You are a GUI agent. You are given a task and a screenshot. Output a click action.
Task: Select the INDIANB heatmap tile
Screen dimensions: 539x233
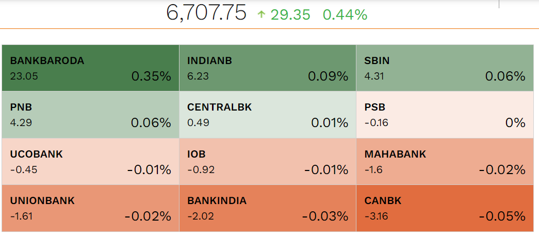click(x=267, y=68)
